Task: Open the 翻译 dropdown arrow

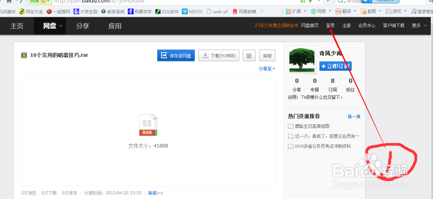Action: point(355,11)
